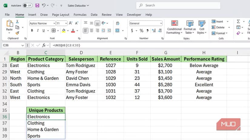Click the Copy icon in Clipboard group

point(17,27)
